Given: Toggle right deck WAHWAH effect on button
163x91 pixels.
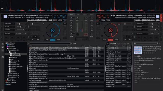Looking at the screenshot, I should click(x=158, y=30).
